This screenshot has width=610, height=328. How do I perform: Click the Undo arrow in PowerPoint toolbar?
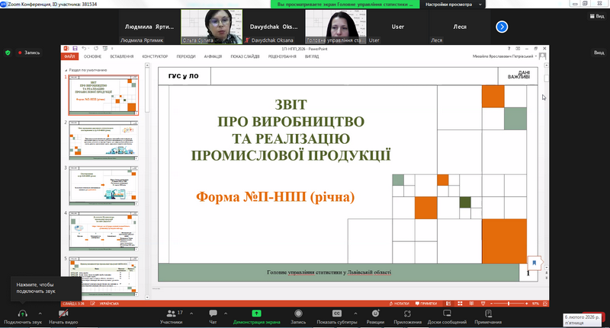click(84, 49)
